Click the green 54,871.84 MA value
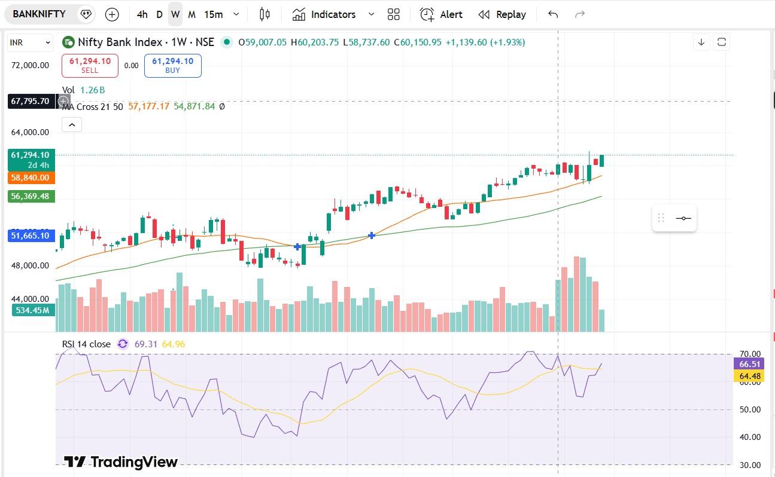Image resolution: width=775 pixels, height=477 pixels. 194,106
